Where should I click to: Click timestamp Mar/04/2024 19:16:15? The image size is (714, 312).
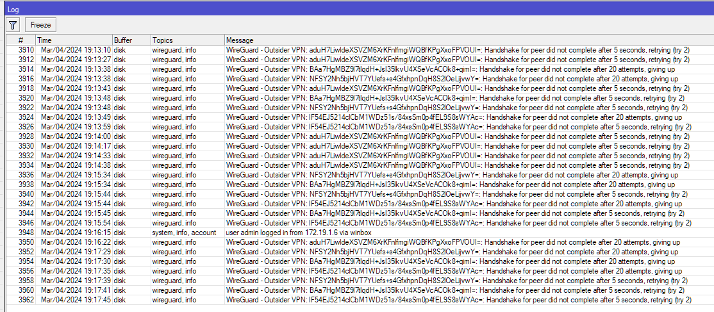[76, 233]
